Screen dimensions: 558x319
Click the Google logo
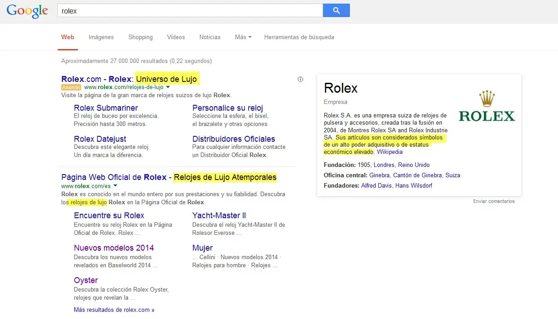pyautogui.click(x=27, y=11)
